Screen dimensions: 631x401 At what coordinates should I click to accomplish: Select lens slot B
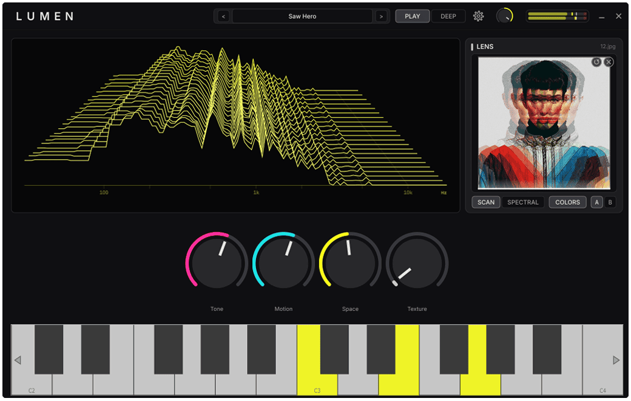(610, 202)
